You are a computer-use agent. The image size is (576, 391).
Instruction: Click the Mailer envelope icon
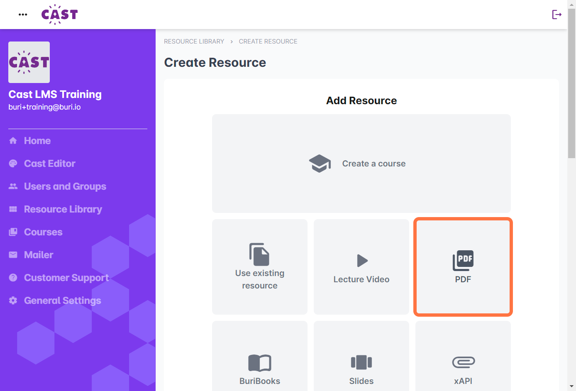(x=13, y=255)
